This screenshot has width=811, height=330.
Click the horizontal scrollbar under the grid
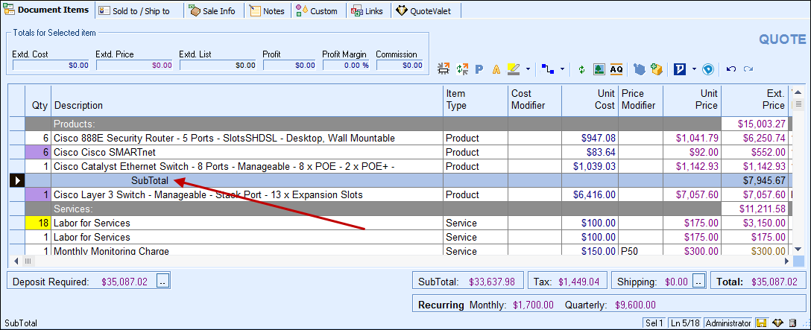point(403,261)
